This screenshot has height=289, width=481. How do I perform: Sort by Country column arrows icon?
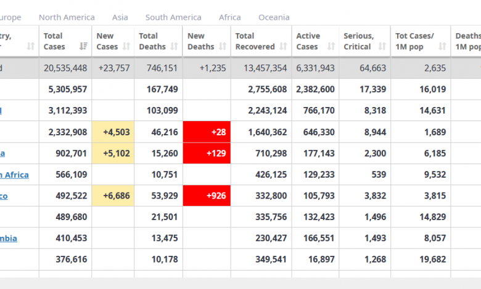click(x=30, y=46)
